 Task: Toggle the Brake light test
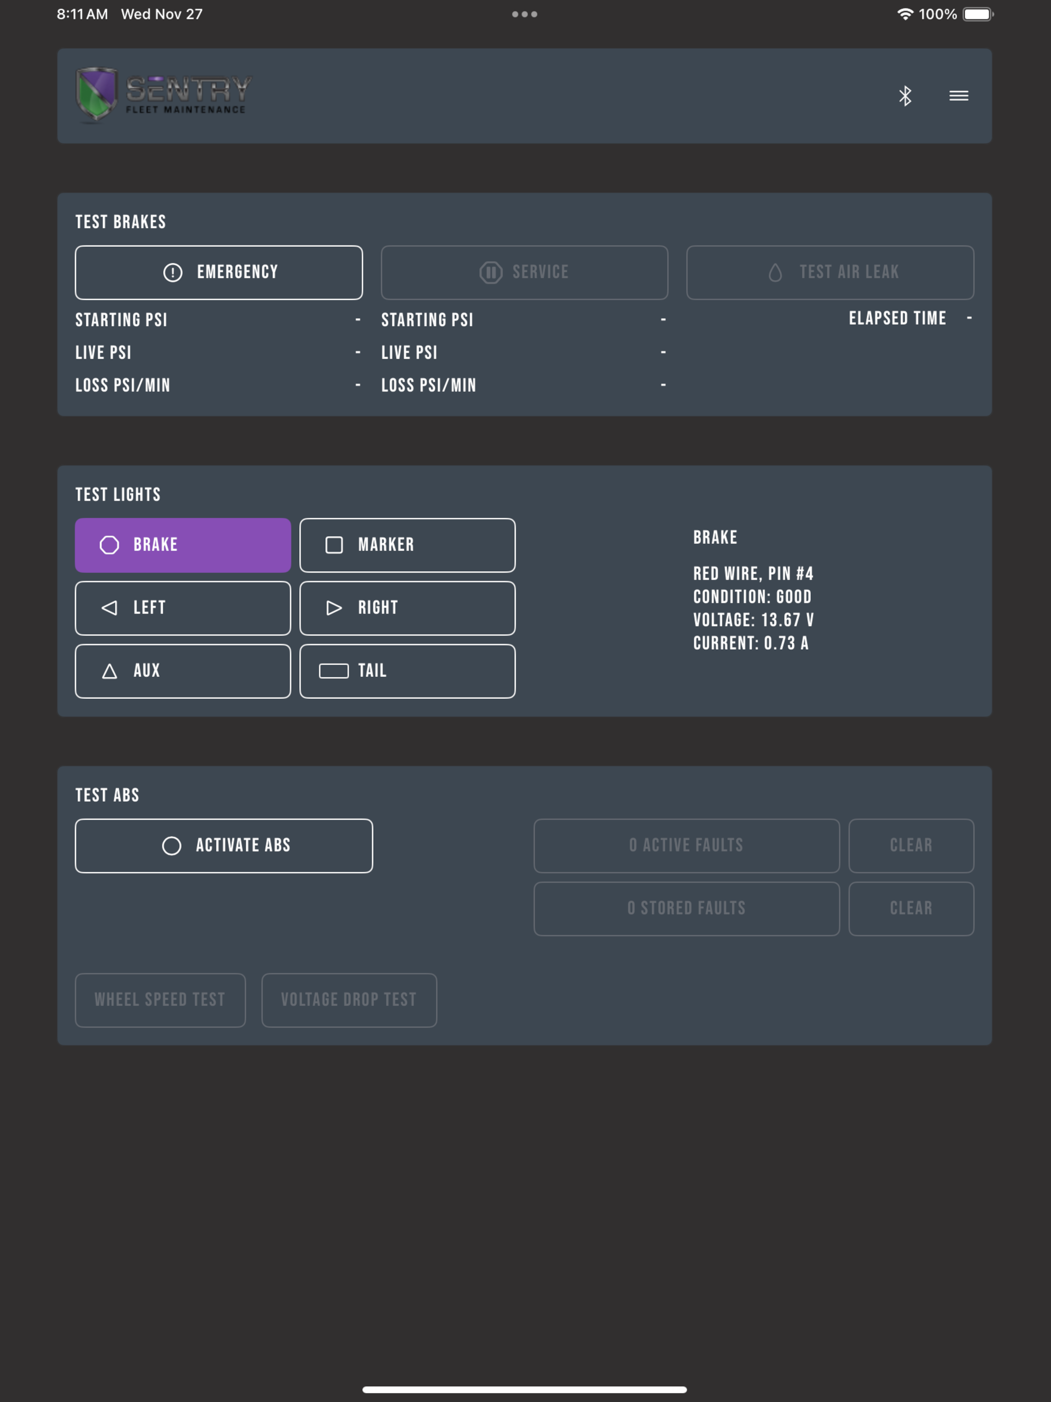183,545
